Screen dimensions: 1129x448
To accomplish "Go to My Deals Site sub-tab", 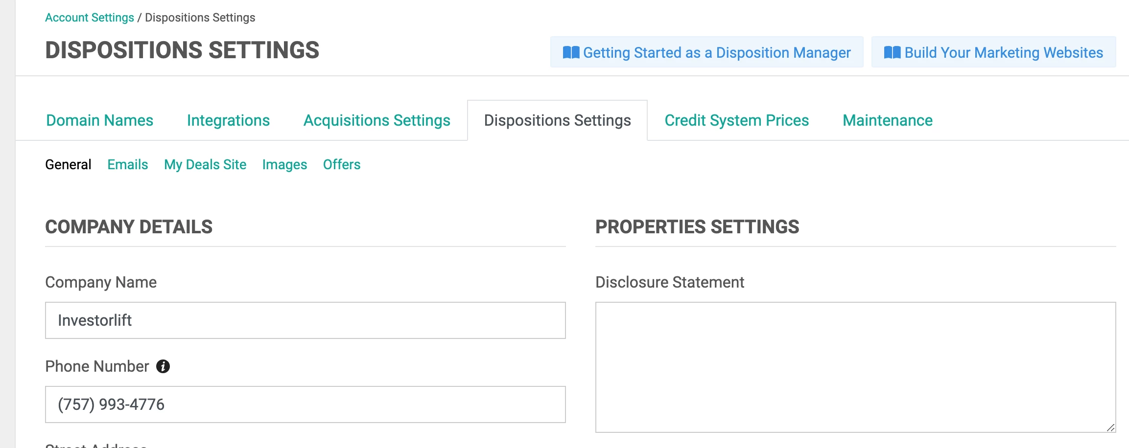I will coord(205,164).
